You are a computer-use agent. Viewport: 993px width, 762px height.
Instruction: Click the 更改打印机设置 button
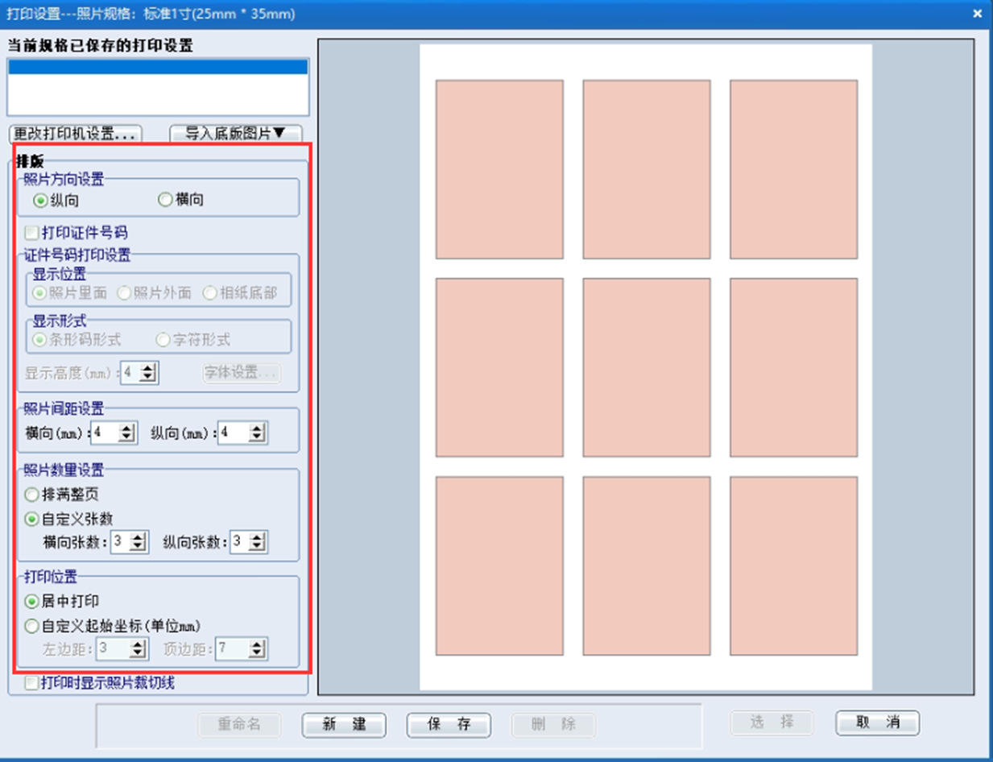tap(72, 134)
